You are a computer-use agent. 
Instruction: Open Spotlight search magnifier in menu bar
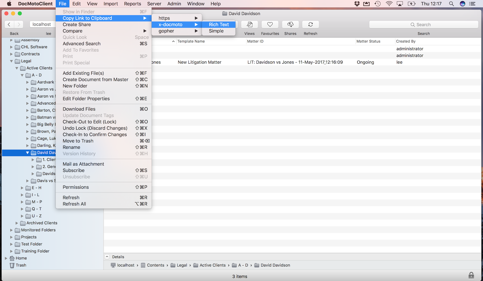pos(451,4)
